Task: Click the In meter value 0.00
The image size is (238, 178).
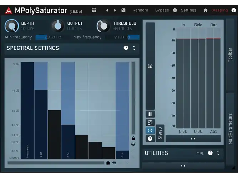Action: tap(183, 131)
